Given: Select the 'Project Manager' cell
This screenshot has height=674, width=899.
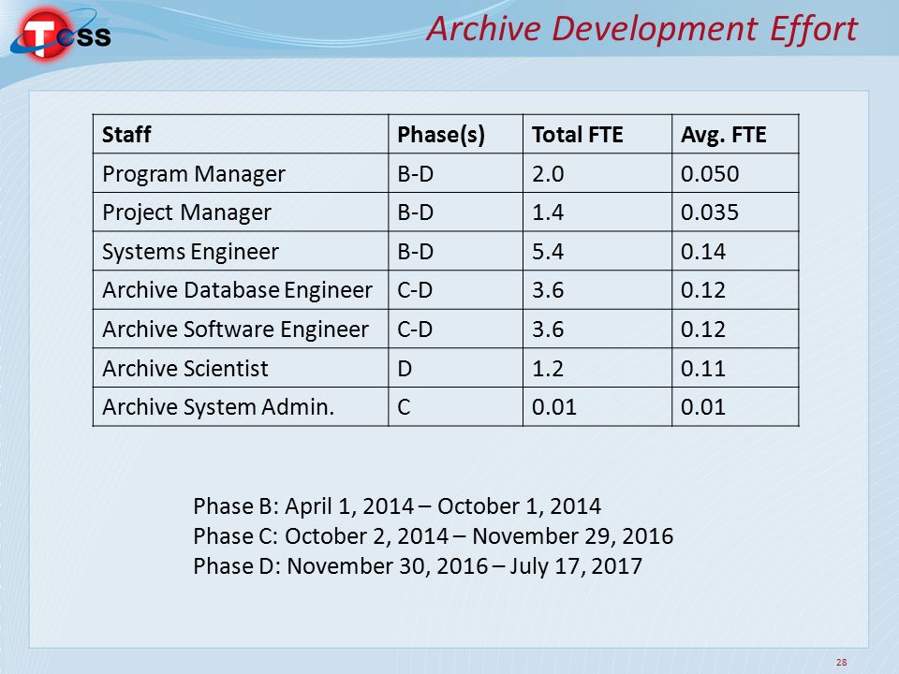Looking at the screenshot, I should (241, 212).
